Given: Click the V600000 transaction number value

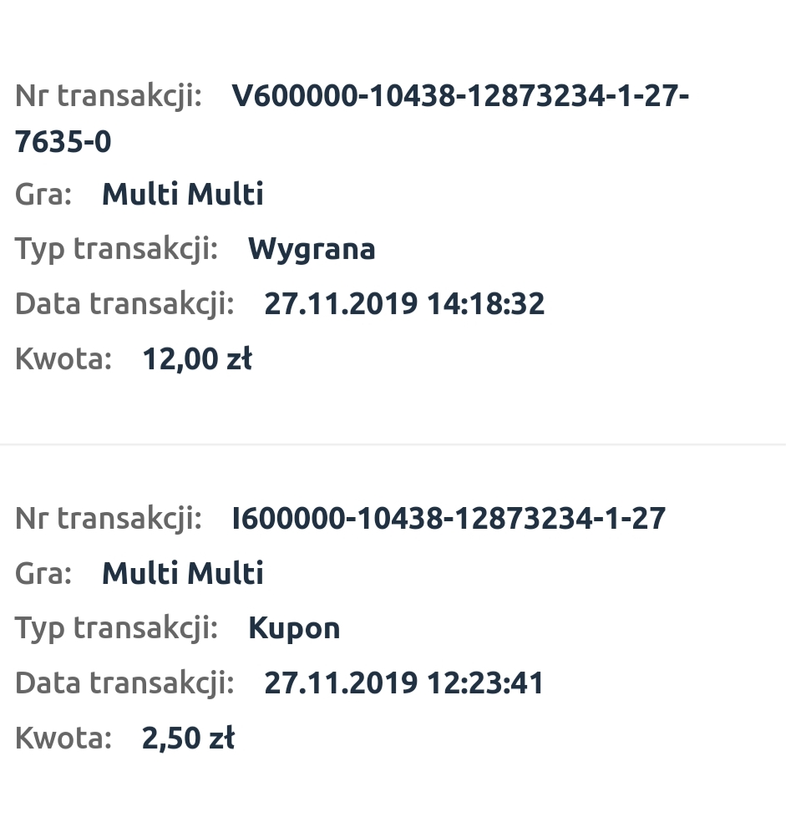Looking at the screenshot, I should pos(459,97).
